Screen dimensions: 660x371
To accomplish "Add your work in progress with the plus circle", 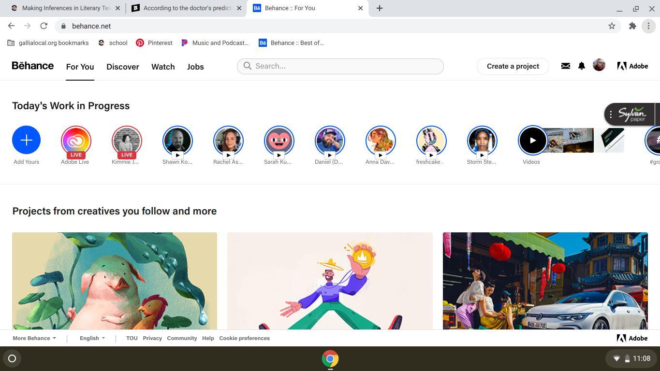I will click(x=26, y=140).
